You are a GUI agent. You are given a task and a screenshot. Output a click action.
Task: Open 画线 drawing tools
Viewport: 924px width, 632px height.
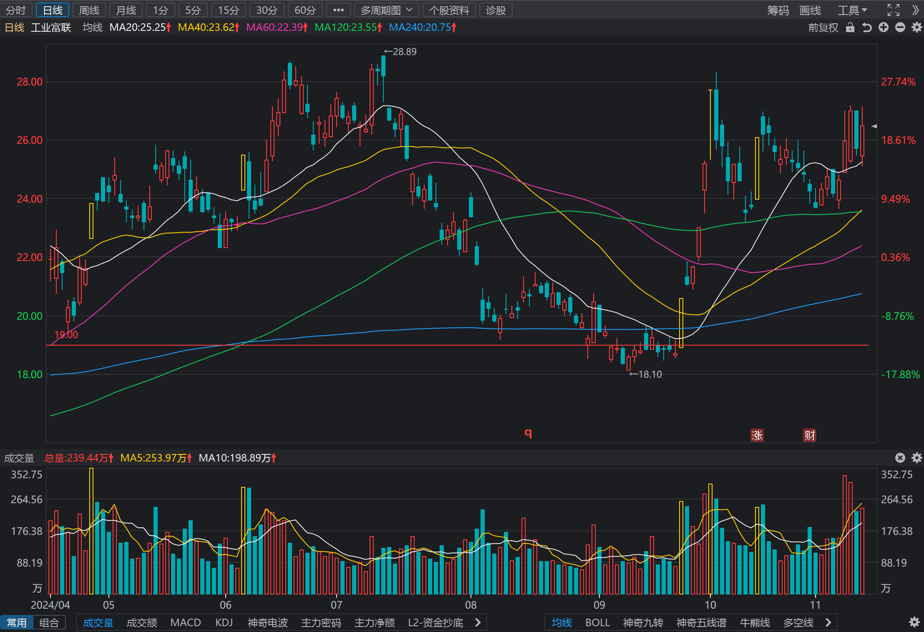click(810, 10)
